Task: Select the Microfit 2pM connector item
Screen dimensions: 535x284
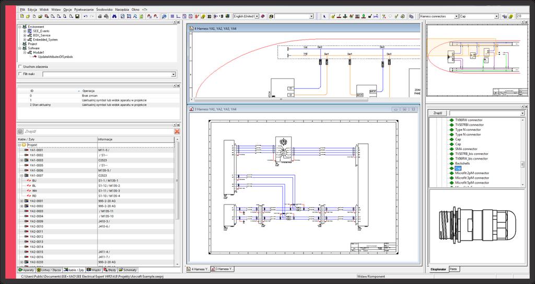Action: coord(472,173)
